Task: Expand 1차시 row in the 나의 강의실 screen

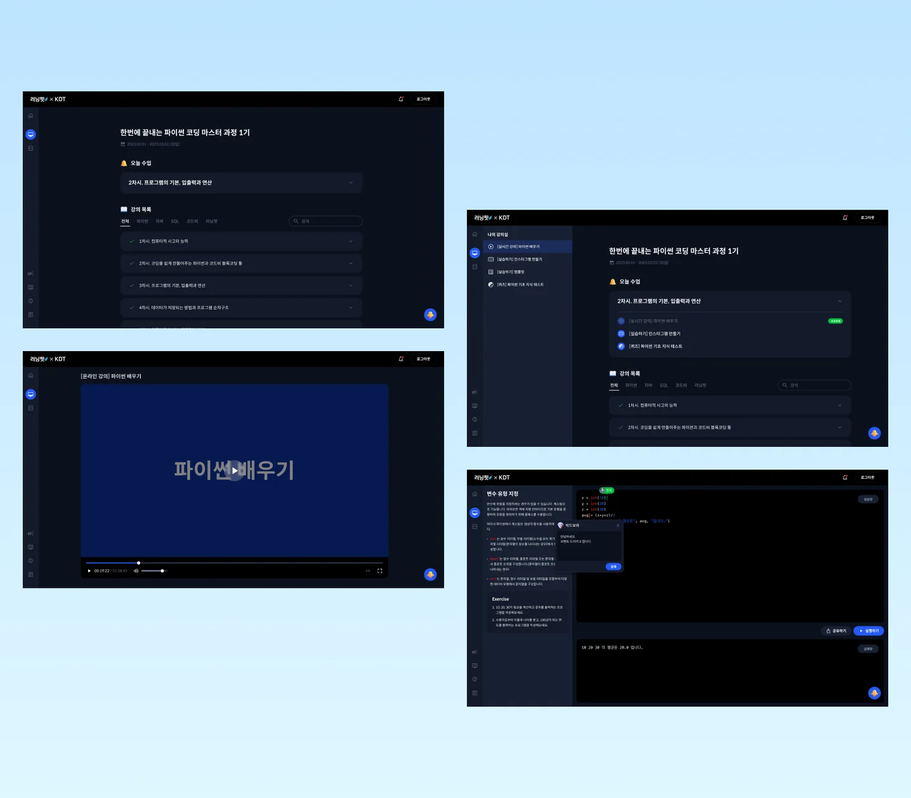Action: tap(730, 405)
